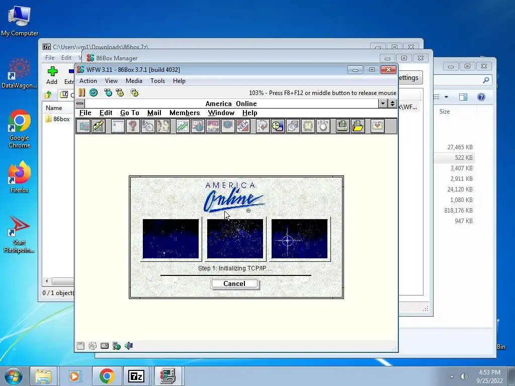The width and height of the screenshot is (515, 386).
Task: Open the AOL Window menu
Action: tap(221, 113)
